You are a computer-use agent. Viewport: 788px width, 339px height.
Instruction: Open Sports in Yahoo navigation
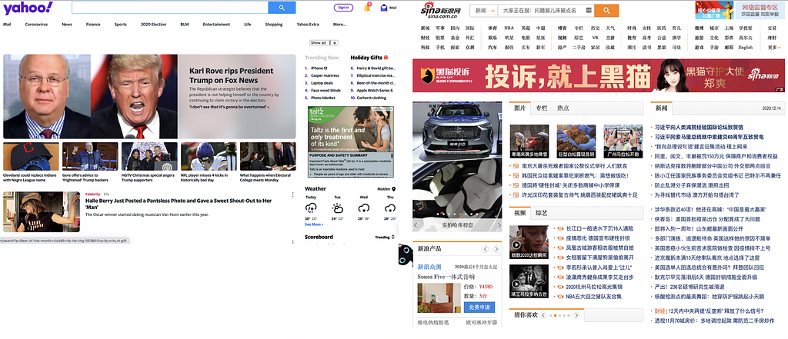(x=121, y=24)
